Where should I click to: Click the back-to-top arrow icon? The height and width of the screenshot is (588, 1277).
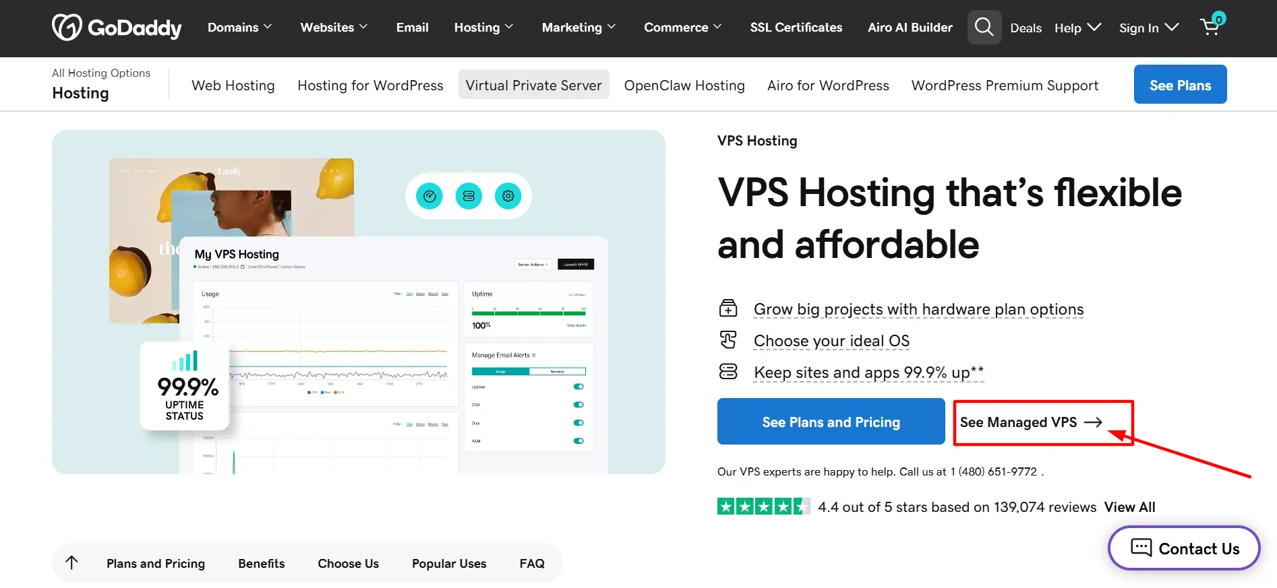point(72,563)
